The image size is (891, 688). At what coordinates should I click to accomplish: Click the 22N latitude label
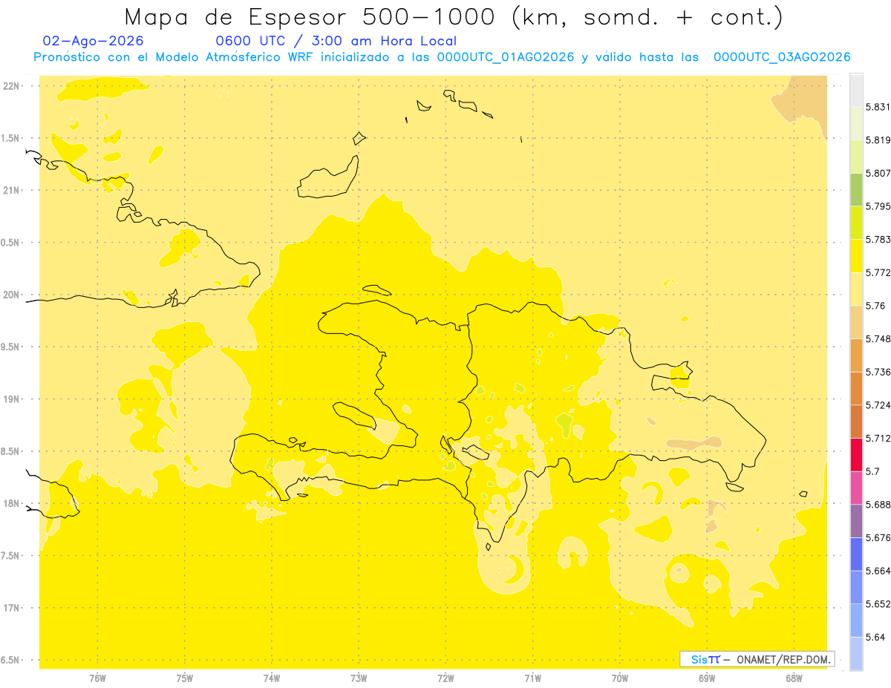[x=11, y=86]
